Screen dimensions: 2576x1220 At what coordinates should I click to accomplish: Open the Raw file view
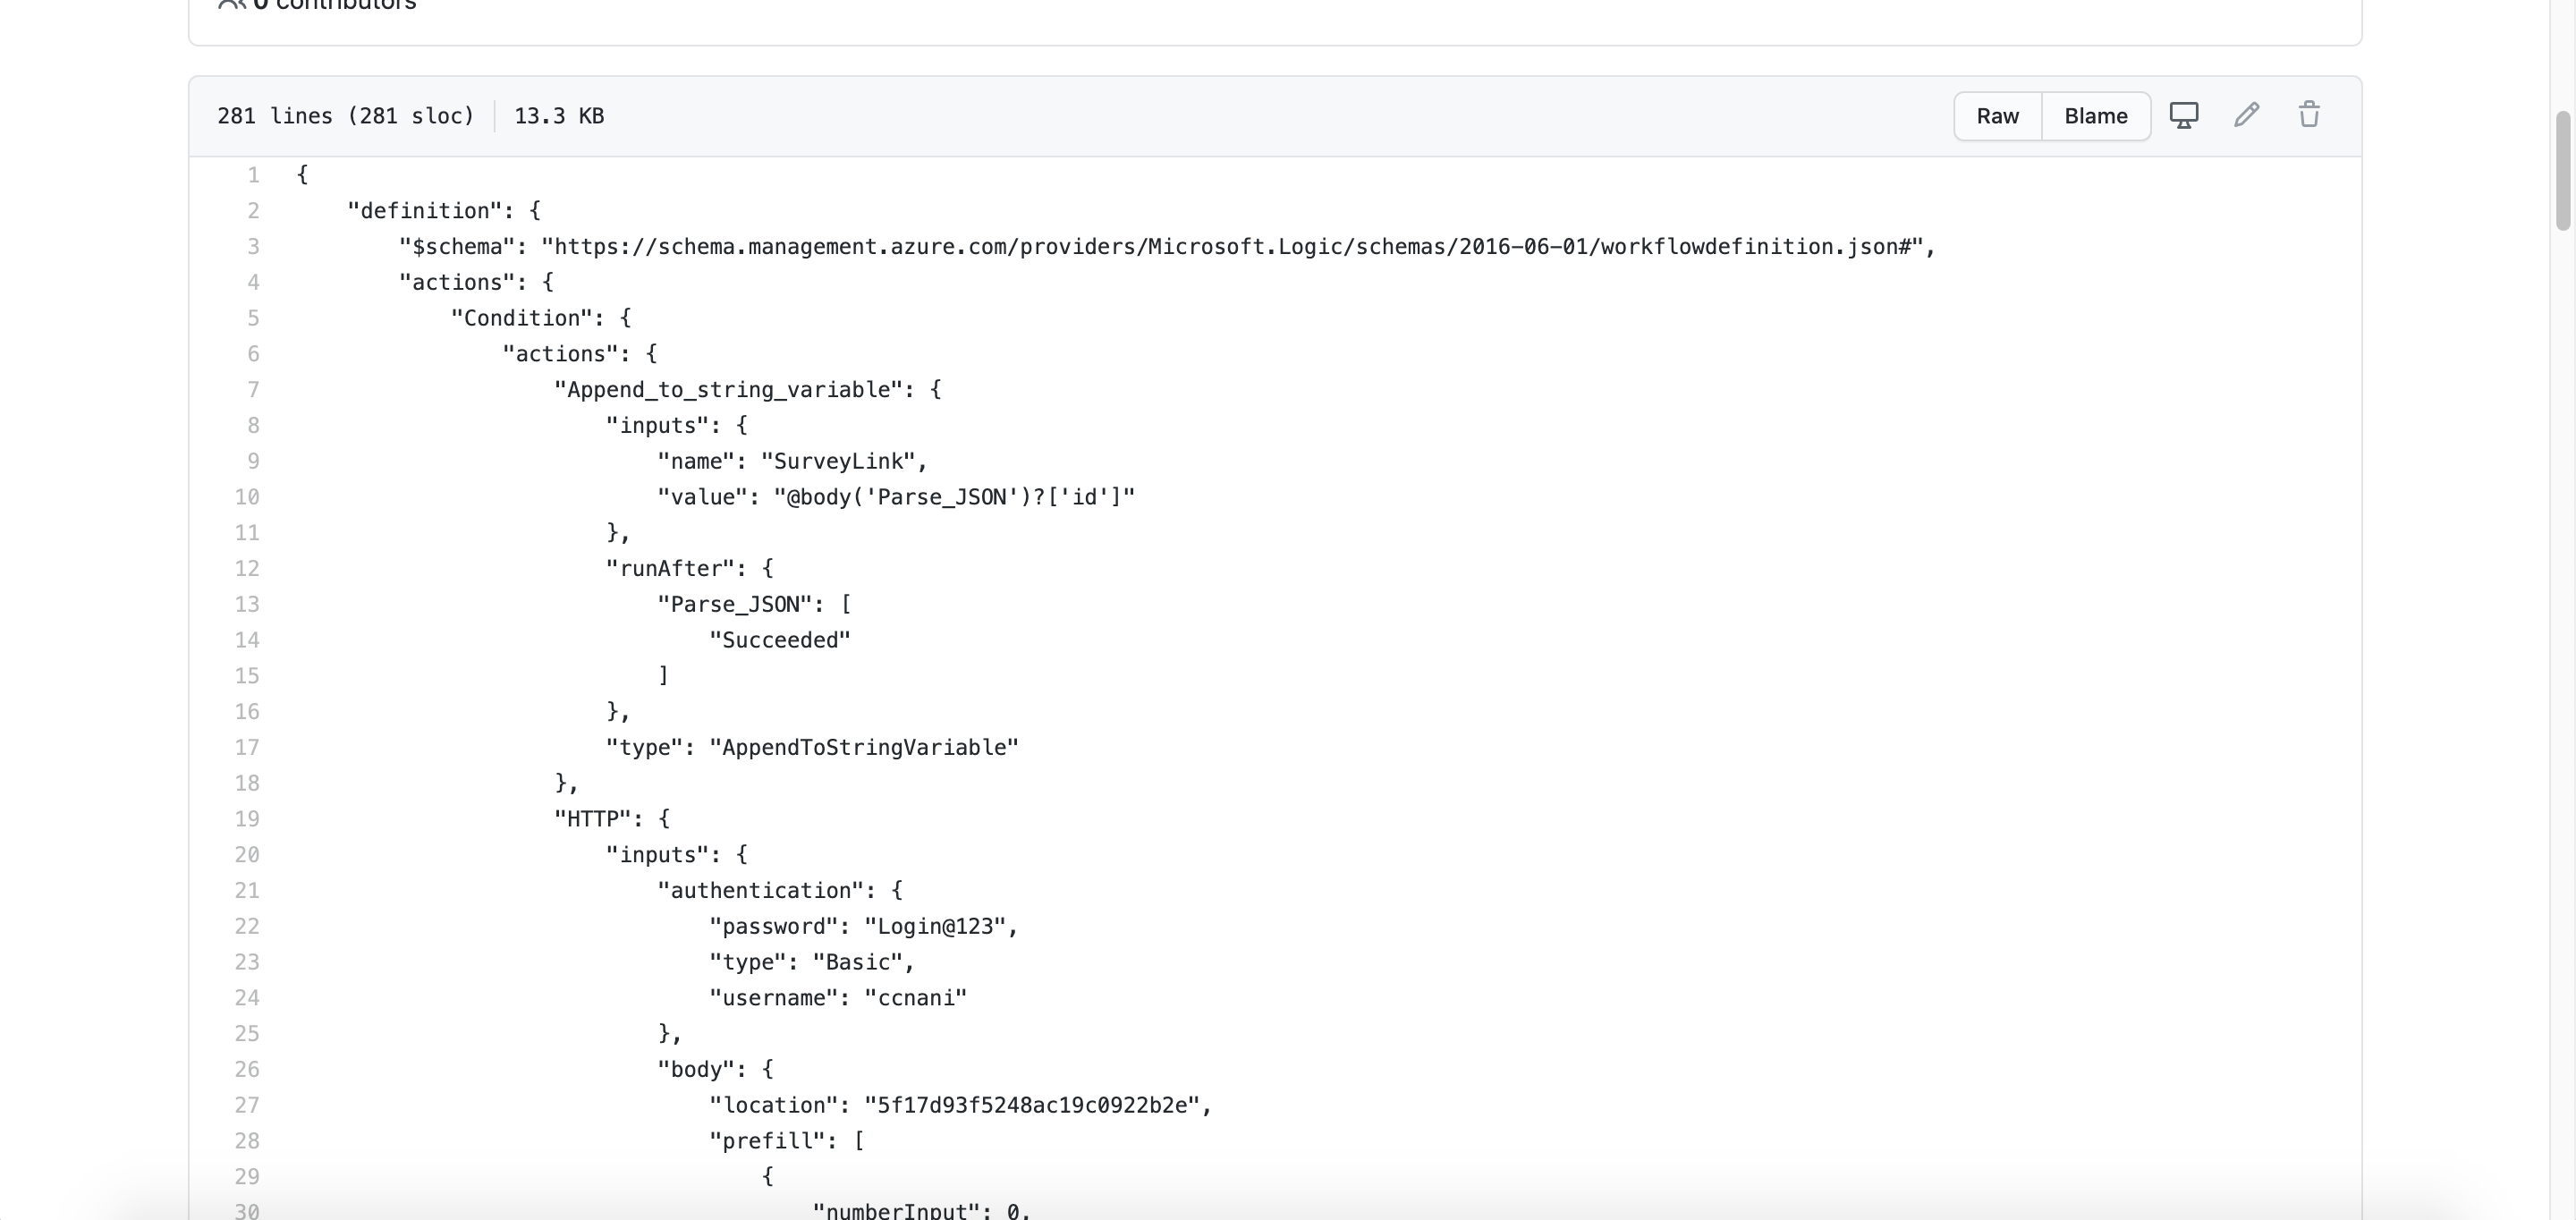click(1997, 116)
